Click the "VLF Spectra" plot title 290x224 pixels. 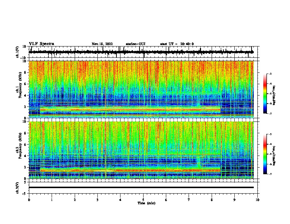pyautogui.click(x=41, y=44)
